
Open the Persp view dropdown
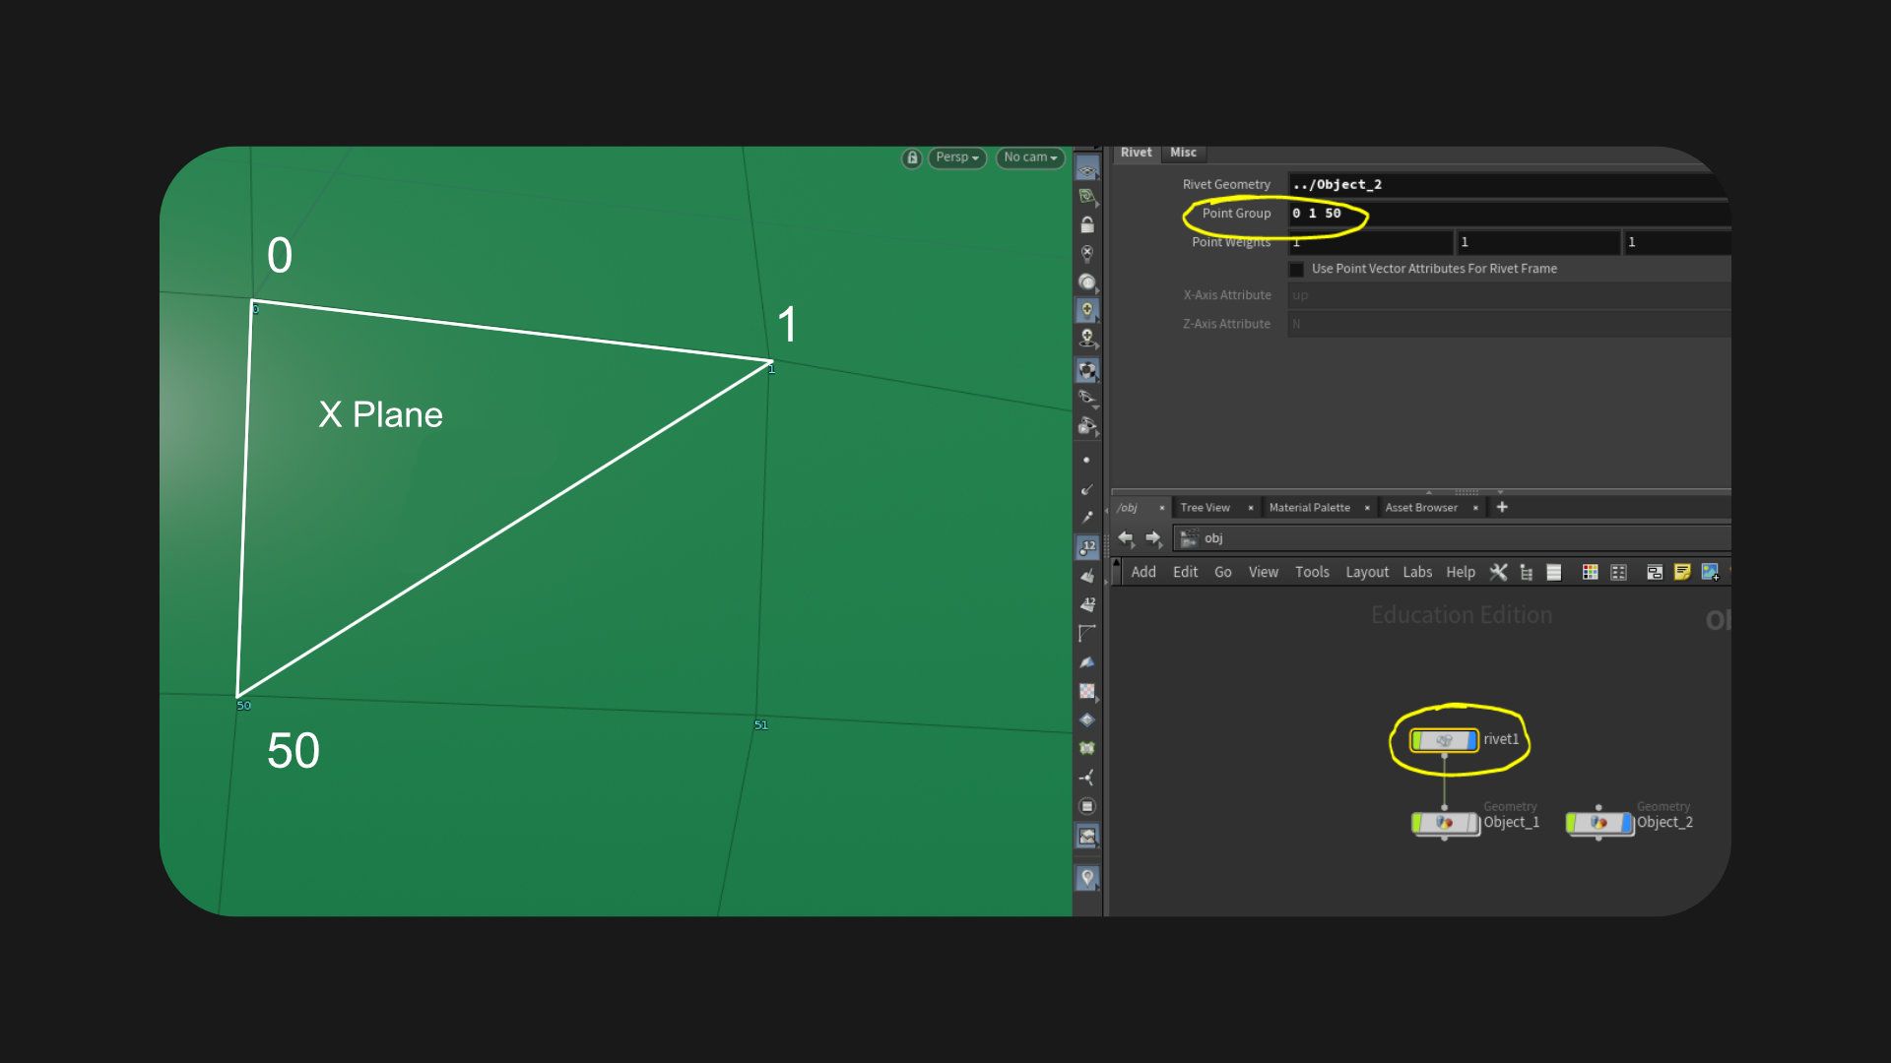956,157
